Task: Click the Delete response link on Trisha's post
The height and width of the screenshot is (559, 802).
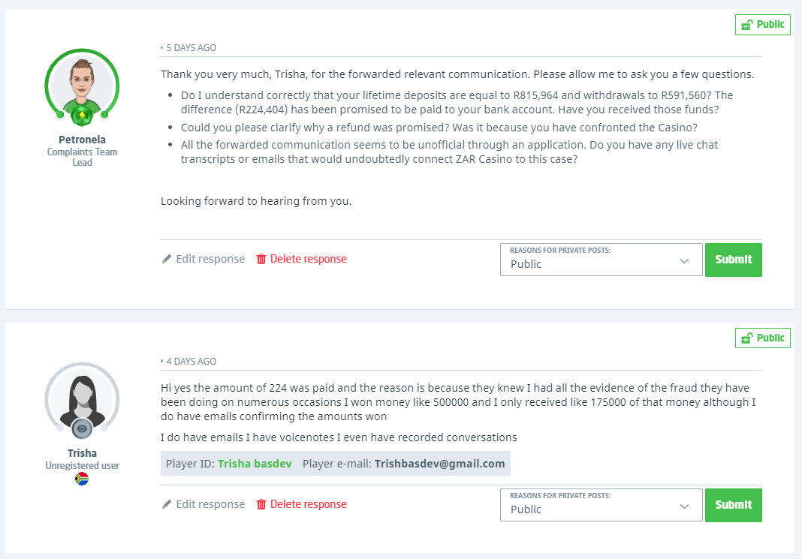Action: pos(308,504)
